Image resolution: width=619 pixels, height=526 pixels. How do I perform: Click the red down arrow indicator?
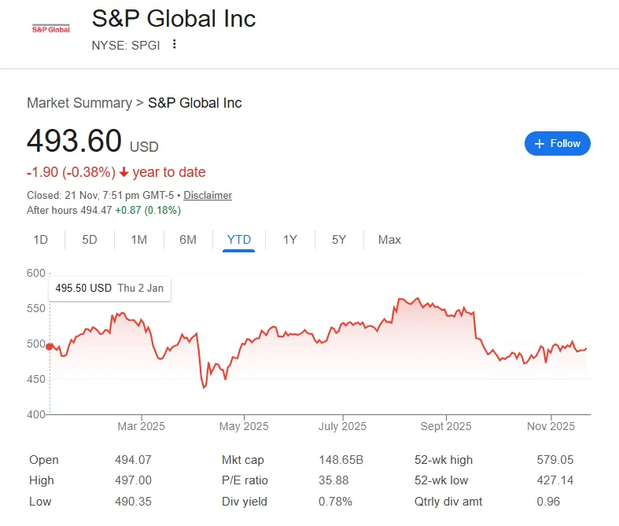point(124,172)
